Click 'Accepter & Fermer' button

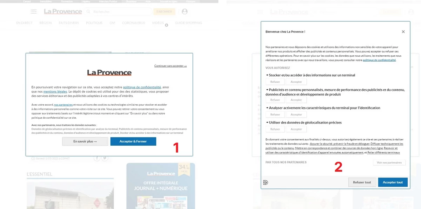point(133,141)
